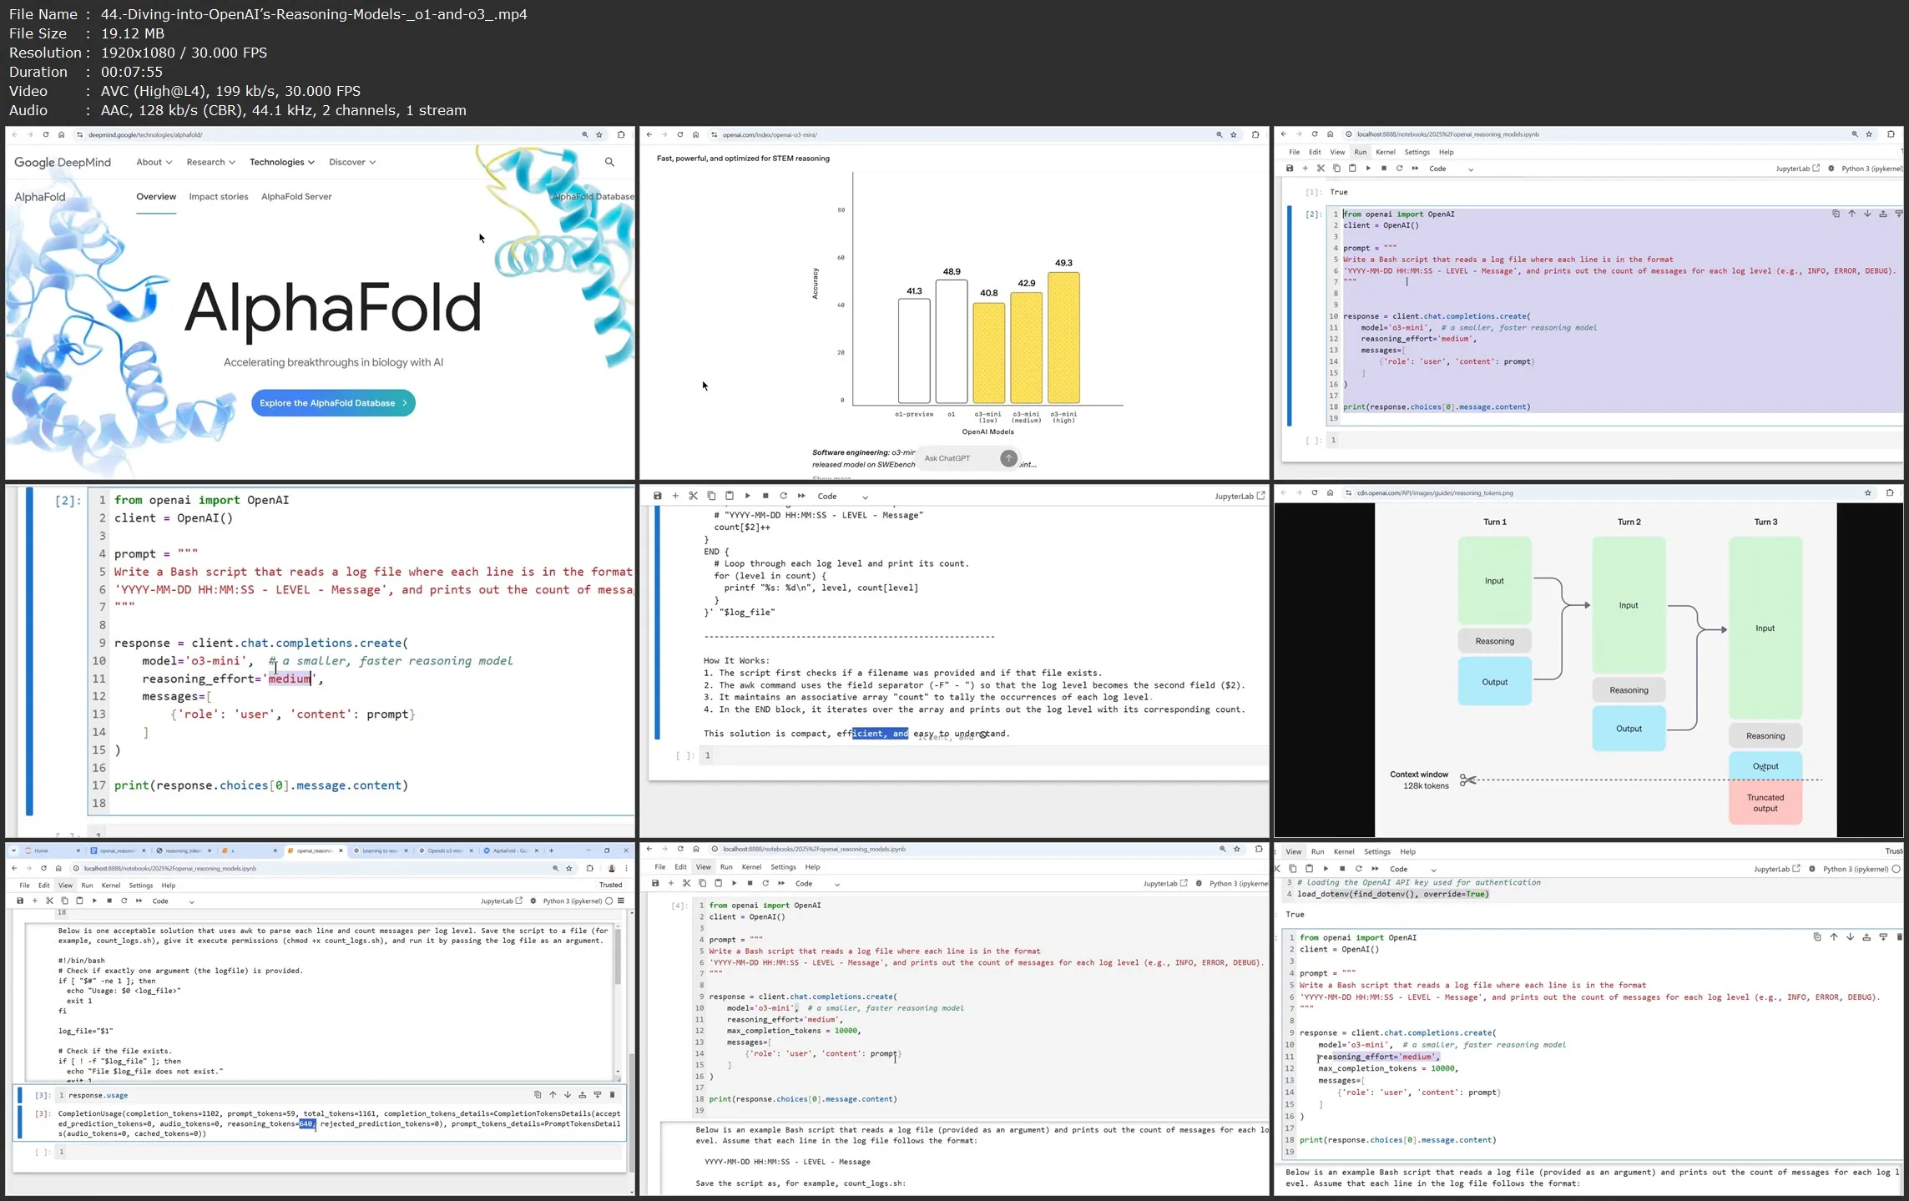Open the Chrome three-dot menu in bottom-left frame

click(626, 868)
